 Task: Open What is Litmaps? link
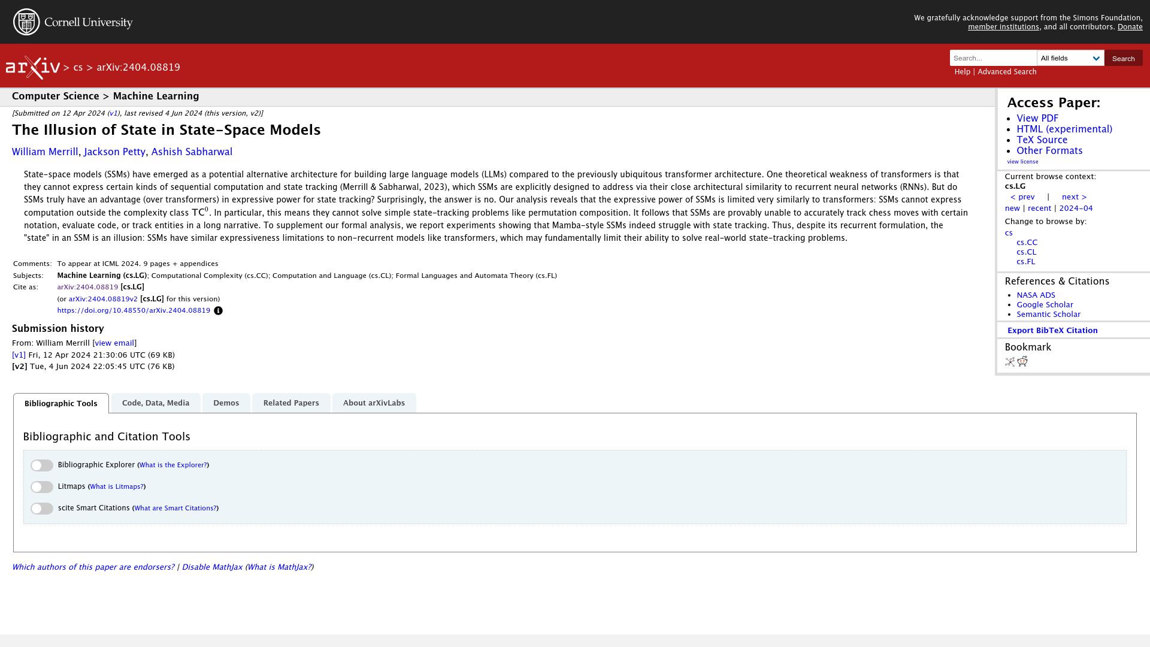pos(117,487)
